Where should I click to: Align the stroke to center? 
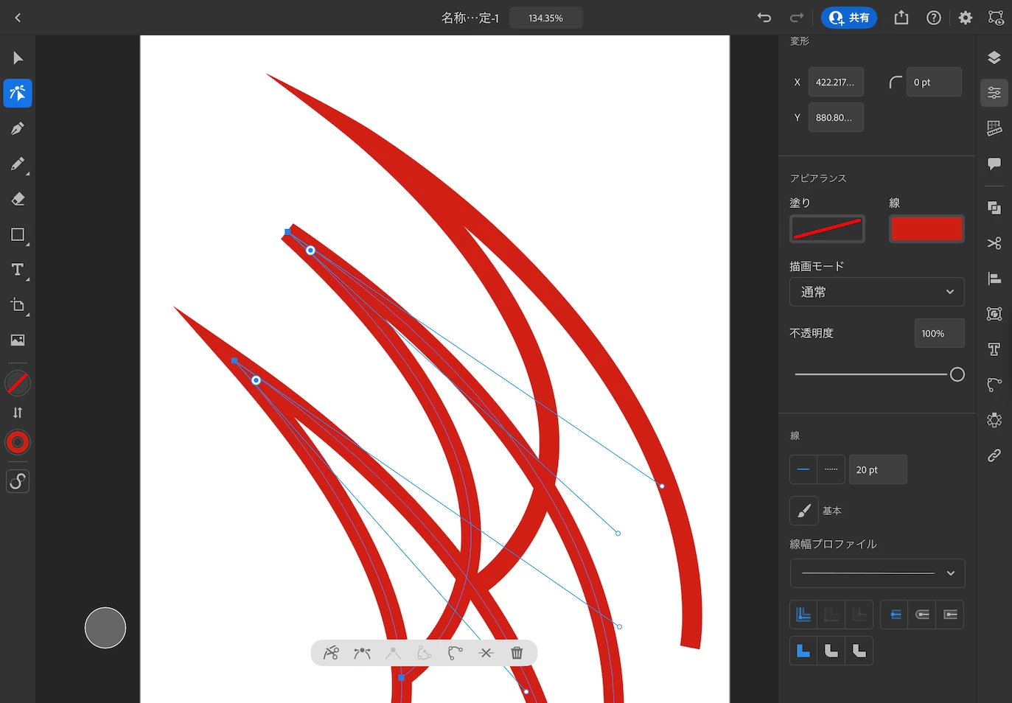tap(803, 615)
